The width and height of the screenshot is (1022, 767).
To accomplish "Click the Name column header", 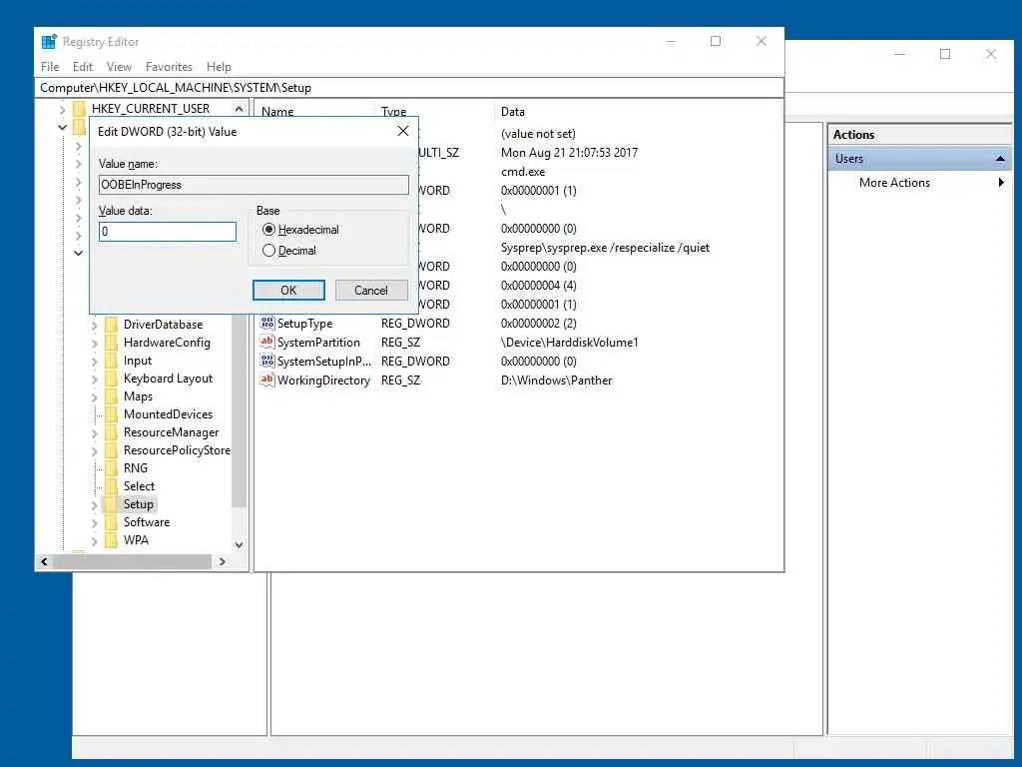I will point(277,112).
